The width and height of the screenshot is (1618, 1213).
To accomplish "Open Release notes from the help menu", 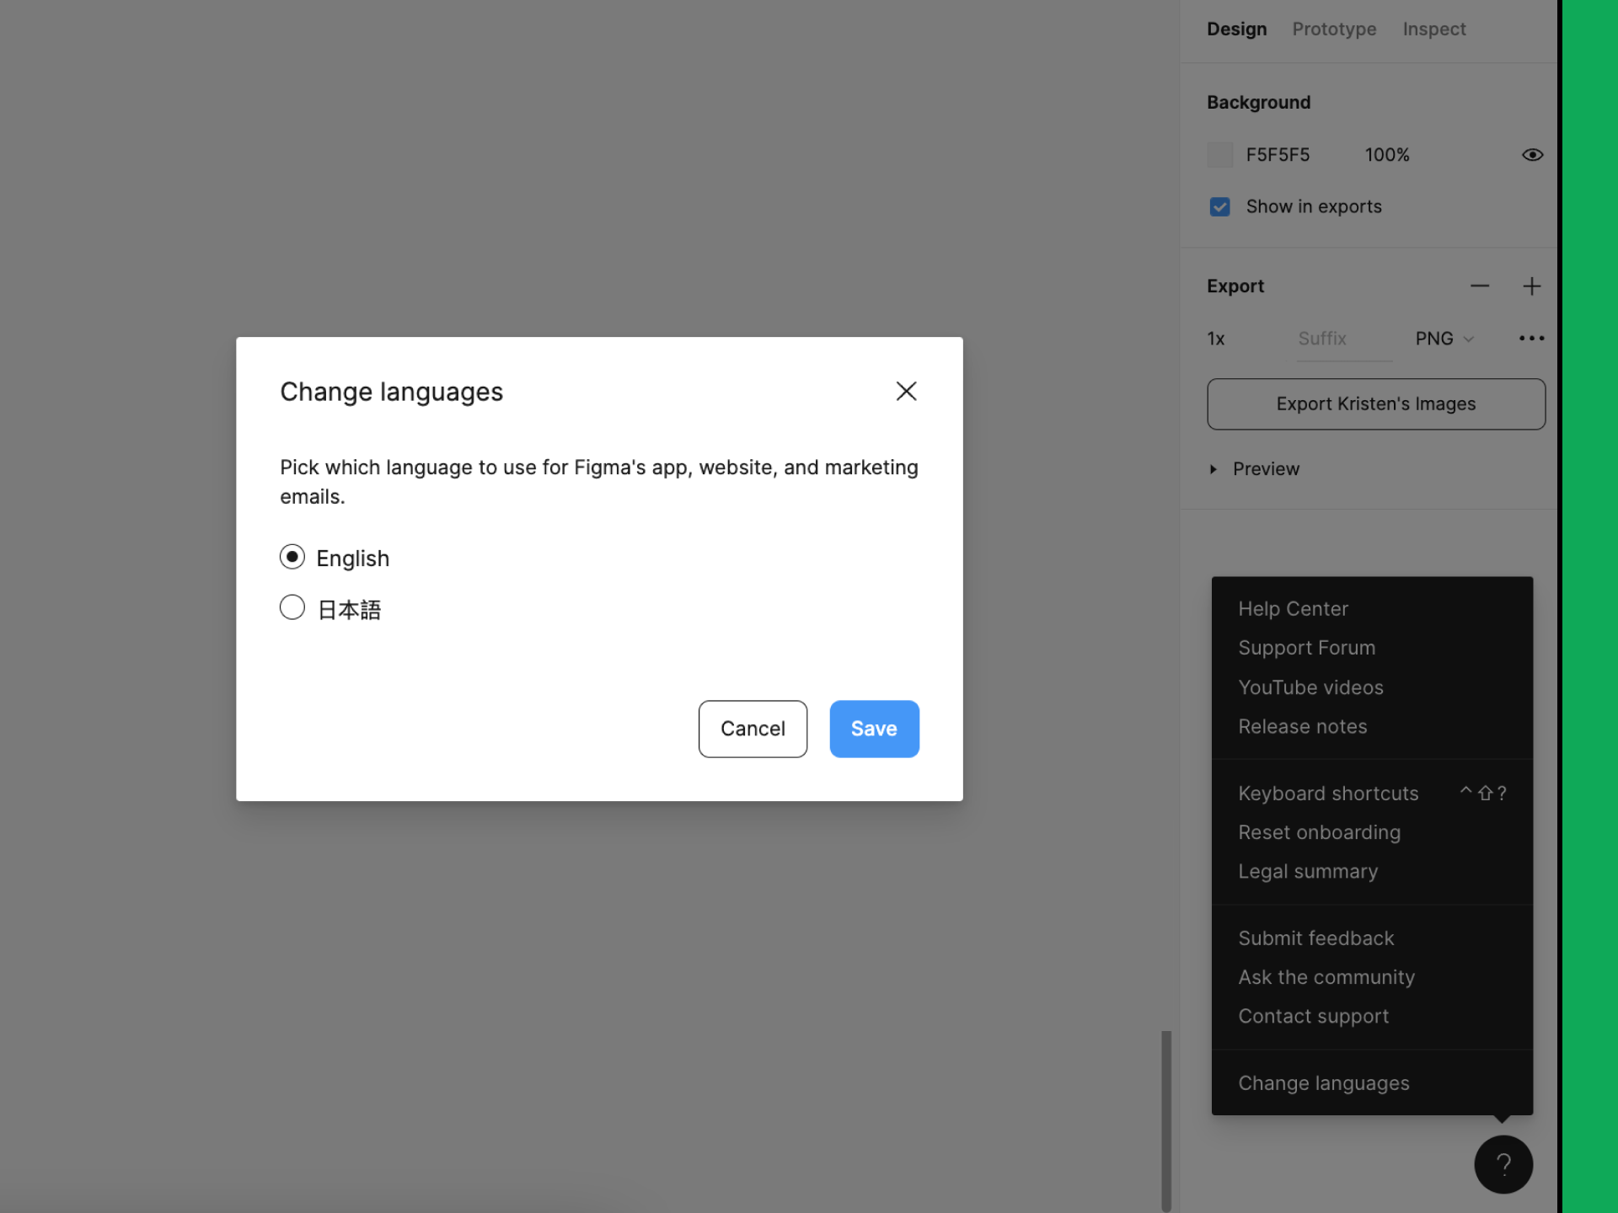I will point(1303,726).
